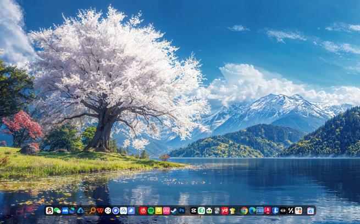Launch WeChat from the dock
The width and height of the screenshot is (360, 224).
tap(57, 210)
